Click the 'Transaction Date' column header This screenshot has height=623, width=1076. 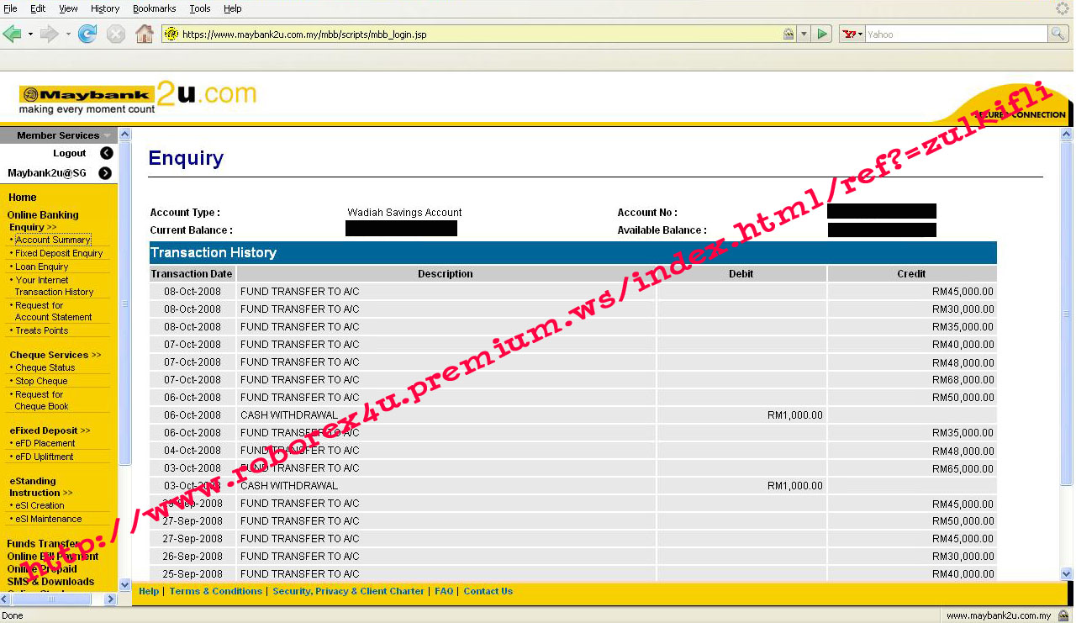[x=192, y=274]
